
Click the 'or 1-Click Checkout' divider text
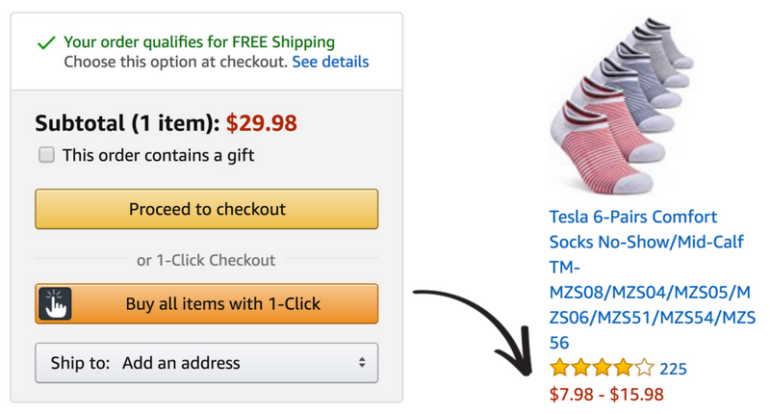tap(206, 260)
